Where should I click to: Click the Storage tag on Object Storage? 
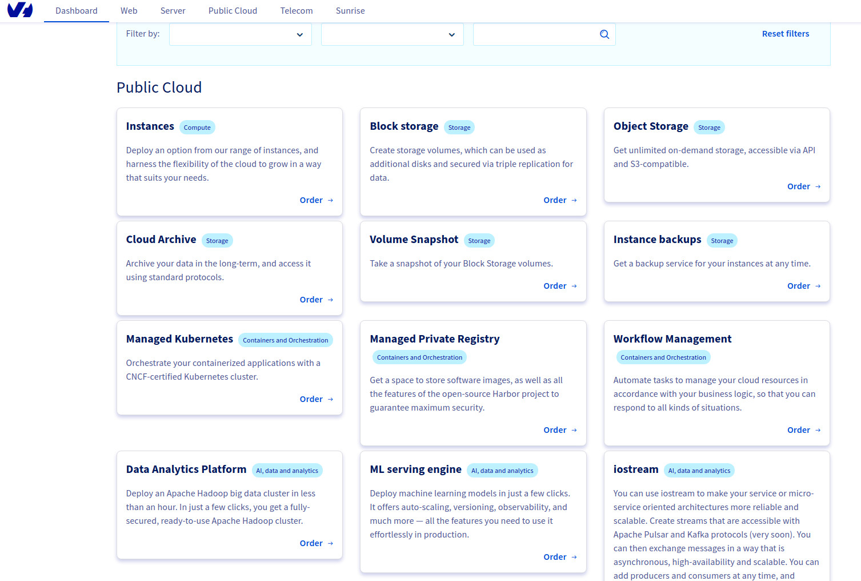tap(709, 128)
